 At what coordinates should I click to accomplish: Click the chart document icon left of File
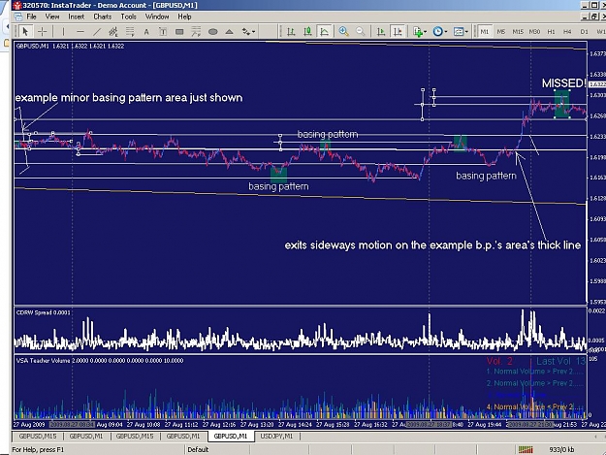(18, 16)
